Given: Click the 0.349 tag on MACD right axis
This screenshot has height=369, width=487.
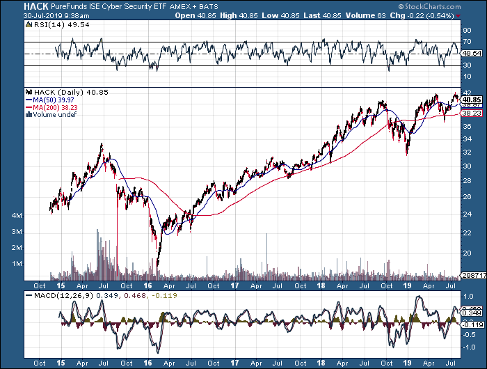Looking at the screenshot, I should (x=472, y=313).
